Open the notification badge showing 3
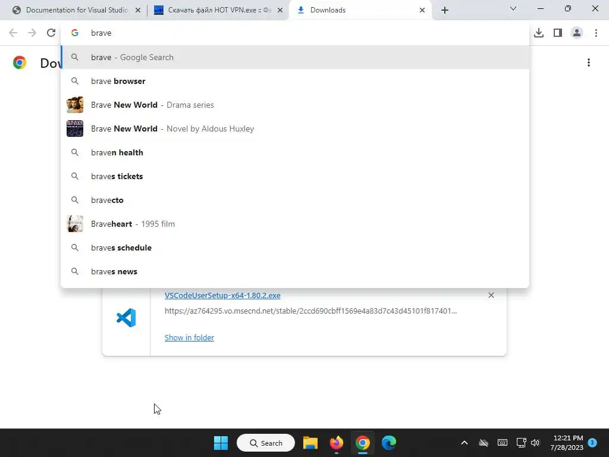The image size is (609, 457). (x=592, y=442)
